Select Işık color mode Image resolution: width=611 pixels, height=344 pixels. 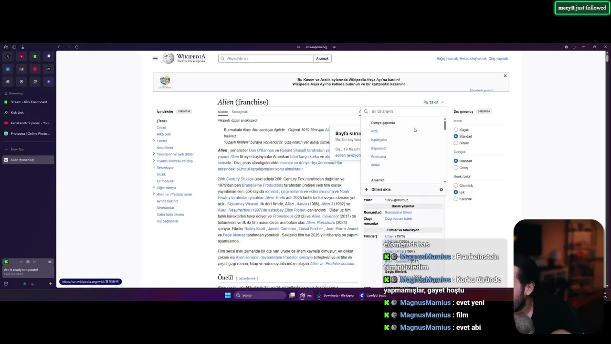pos(456,192)
